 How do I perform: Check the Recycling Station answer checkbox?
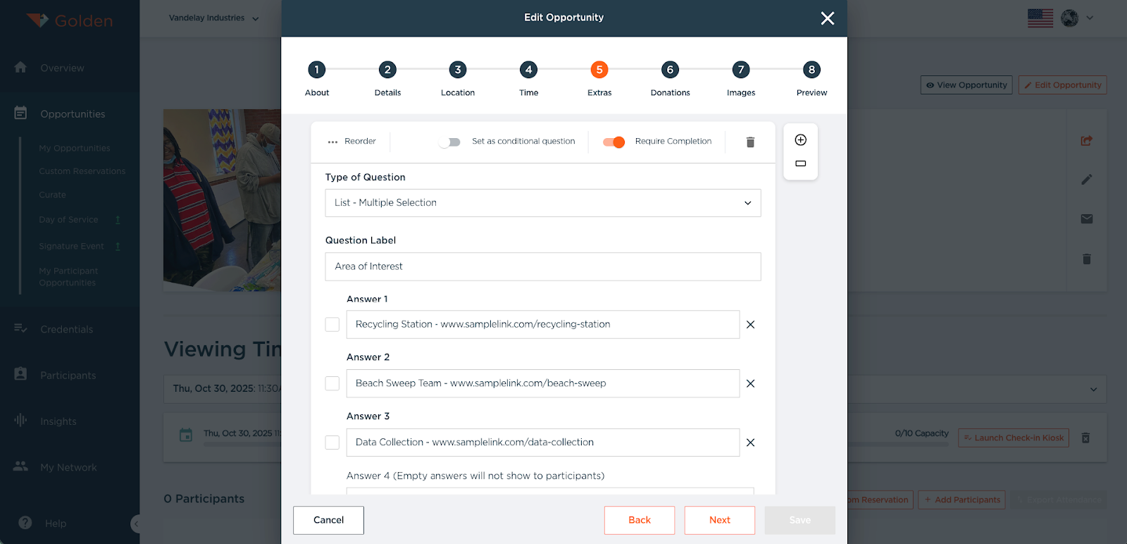click(x=332, y=325)
